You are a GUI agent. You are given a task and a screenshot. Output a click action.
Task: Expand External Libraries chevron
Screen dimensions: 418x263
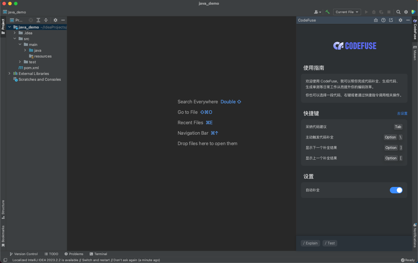(x=10, y=73)
